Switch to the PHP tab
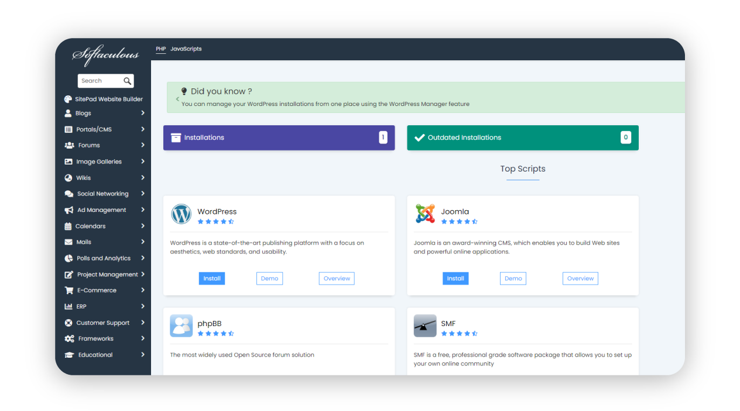 [161, 49]
